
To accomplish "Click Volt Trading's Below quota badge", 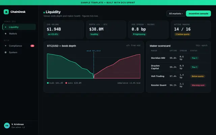I will 198,76.
